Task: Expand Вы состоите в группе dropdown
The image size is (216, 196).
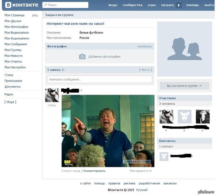Action: click(x=184, y=86)
